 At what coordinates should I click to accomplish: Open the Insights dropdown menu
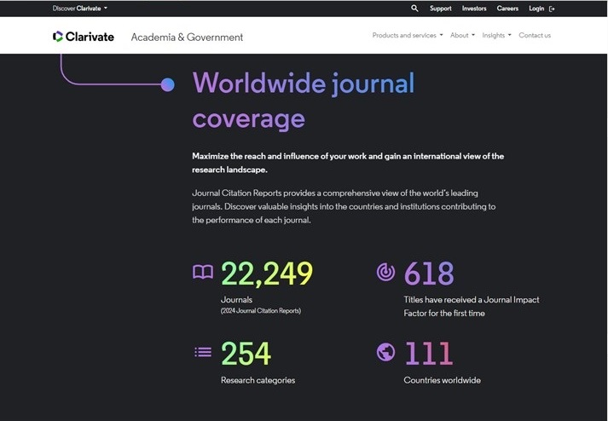pyautogui.click(x=496, y=35)
